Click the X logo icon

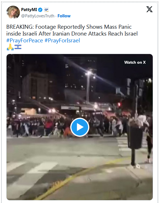click(x=149, y=9)
